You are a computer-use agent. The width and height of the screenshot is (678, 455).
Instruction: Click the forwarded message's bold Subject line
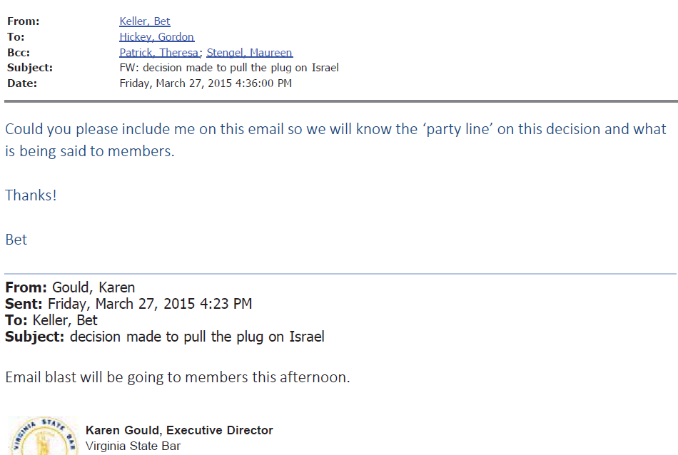point(164,337)
